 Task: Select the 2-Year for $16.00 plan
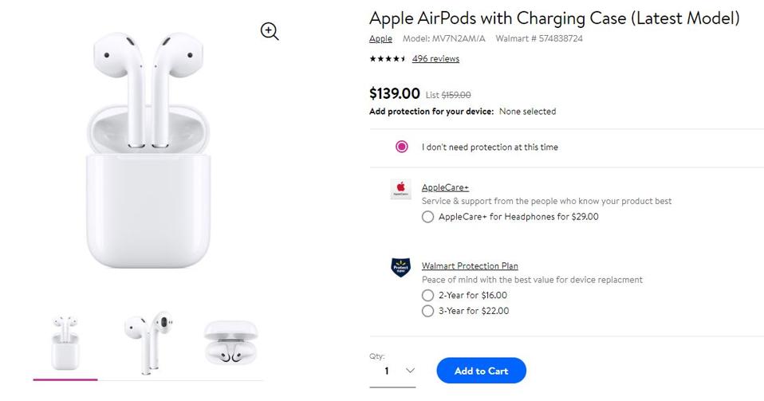(428, 296)
